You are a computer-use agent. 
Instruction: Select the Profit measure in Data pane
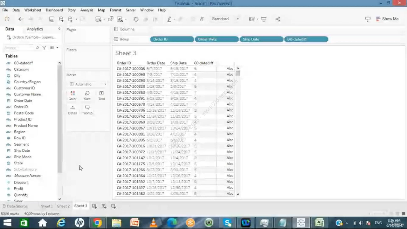pyautogui.click(x=18, y=189)
